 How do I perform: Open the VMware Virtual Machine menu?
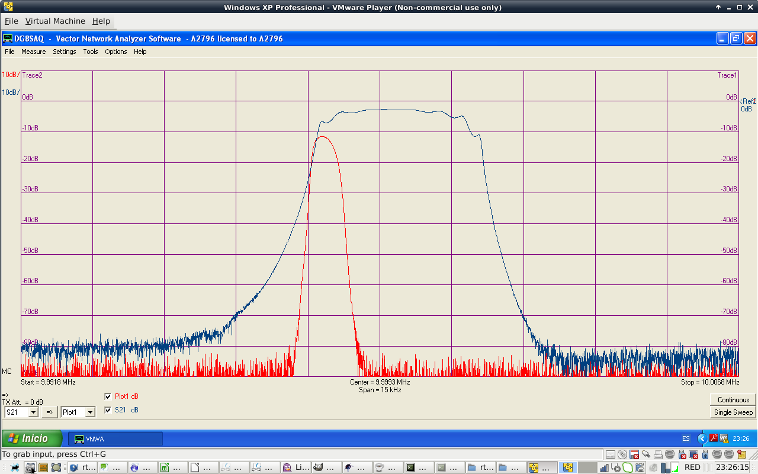click(x=55, y=21)
